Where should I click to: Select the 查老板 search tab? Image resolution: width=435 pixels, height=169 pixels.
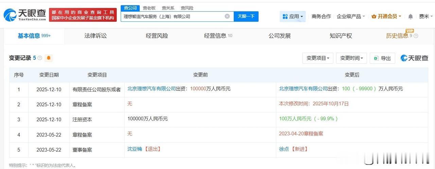(x=149, y=8)
